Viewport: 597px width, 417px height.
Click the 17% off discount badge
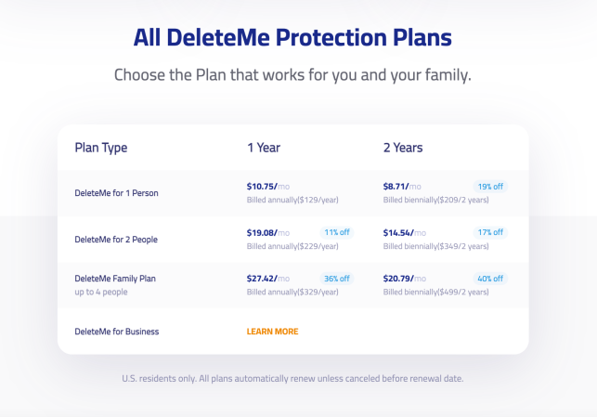pos(490,232)
